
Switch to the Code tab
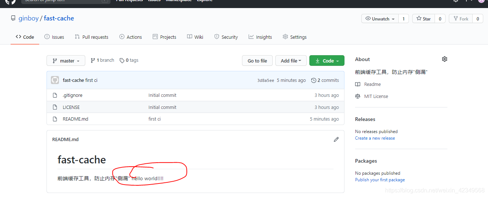25,37
